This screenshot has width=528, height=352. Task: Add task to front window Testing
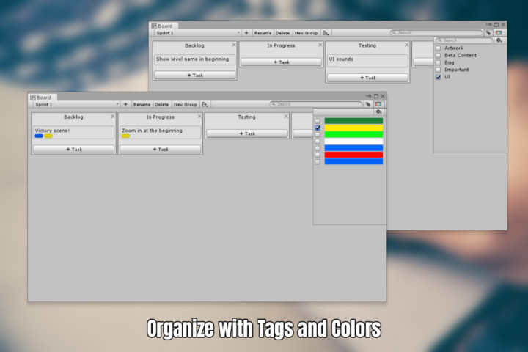[247, 133]
